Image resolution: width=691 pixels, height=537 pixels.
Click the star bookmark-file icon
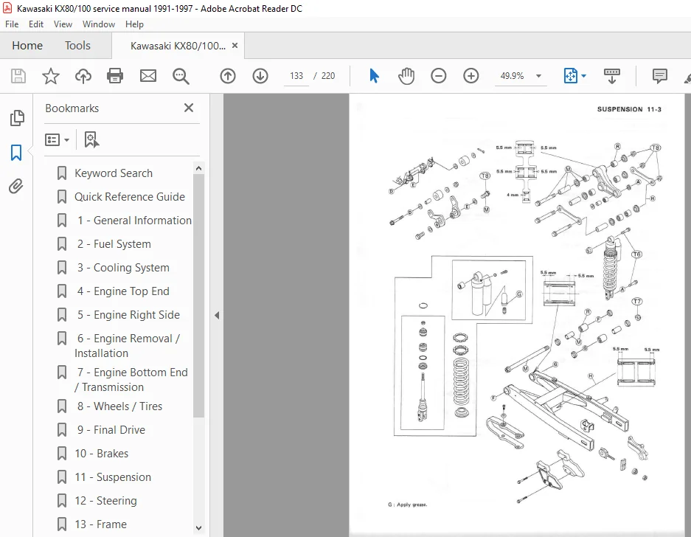(51, 76)
